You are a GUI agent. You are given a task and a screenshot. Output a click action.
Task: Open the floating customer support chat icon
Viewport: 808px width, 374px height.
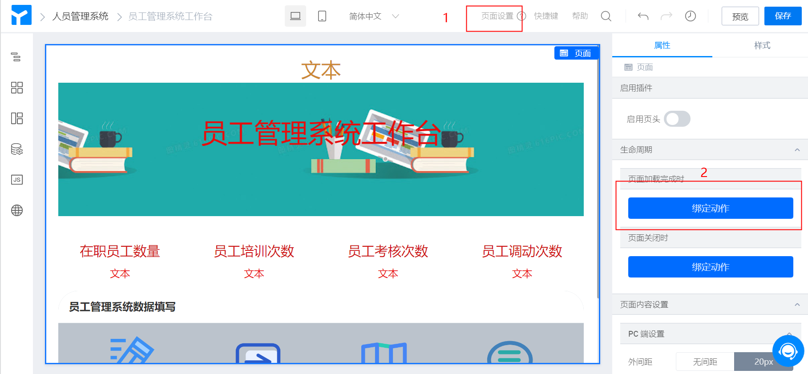tap(788, 351)
